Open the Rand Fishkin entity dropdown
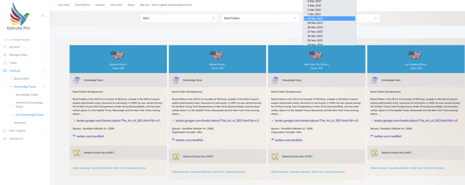This screenshot has height=185, width=465. (260, 18)
